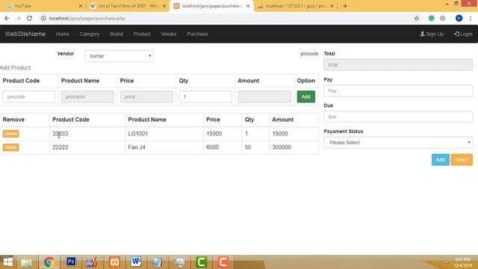Close the phpMyAdmin jpos tab
Image resolution: width=478 pixels, height=269 pixels.
332,6
